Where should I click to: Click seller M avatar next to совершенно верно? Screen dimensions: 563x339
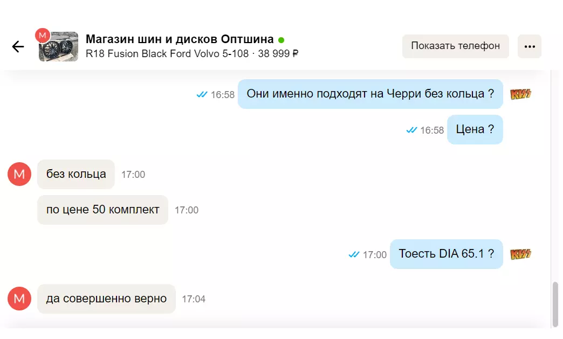19,299
